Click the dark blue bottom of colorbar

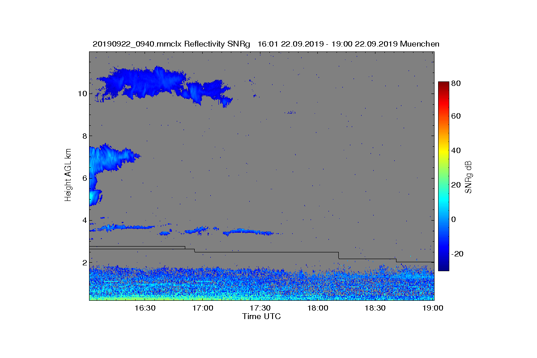[443, 268]
